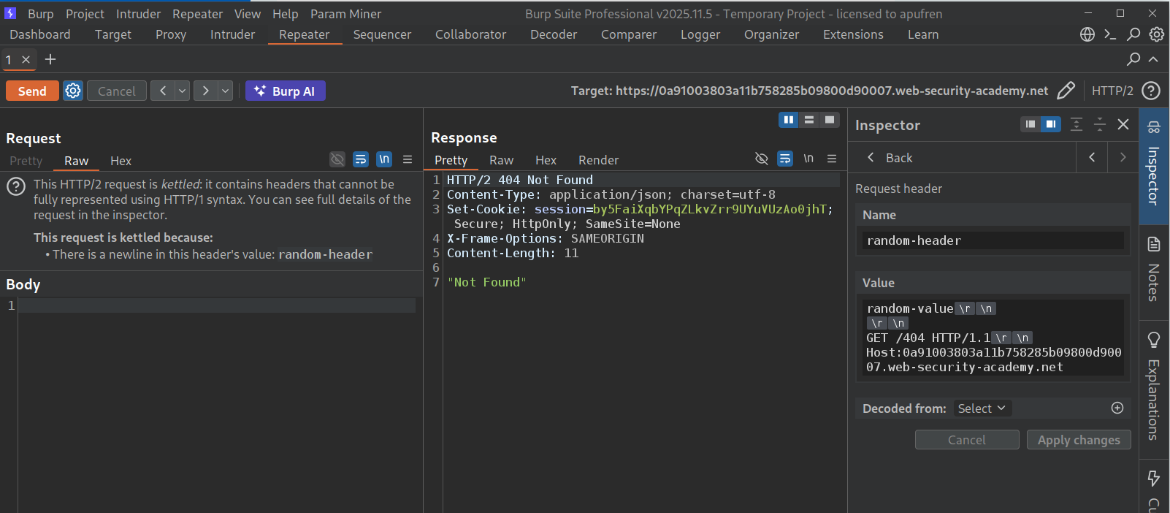The height and width of the screenshot is (513, 1170).
Task: Select side-by-side Request/Response layout
Action: click(788, 120)
